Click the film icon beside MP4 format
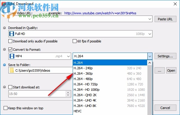180x115 pixels. [12, 56]
